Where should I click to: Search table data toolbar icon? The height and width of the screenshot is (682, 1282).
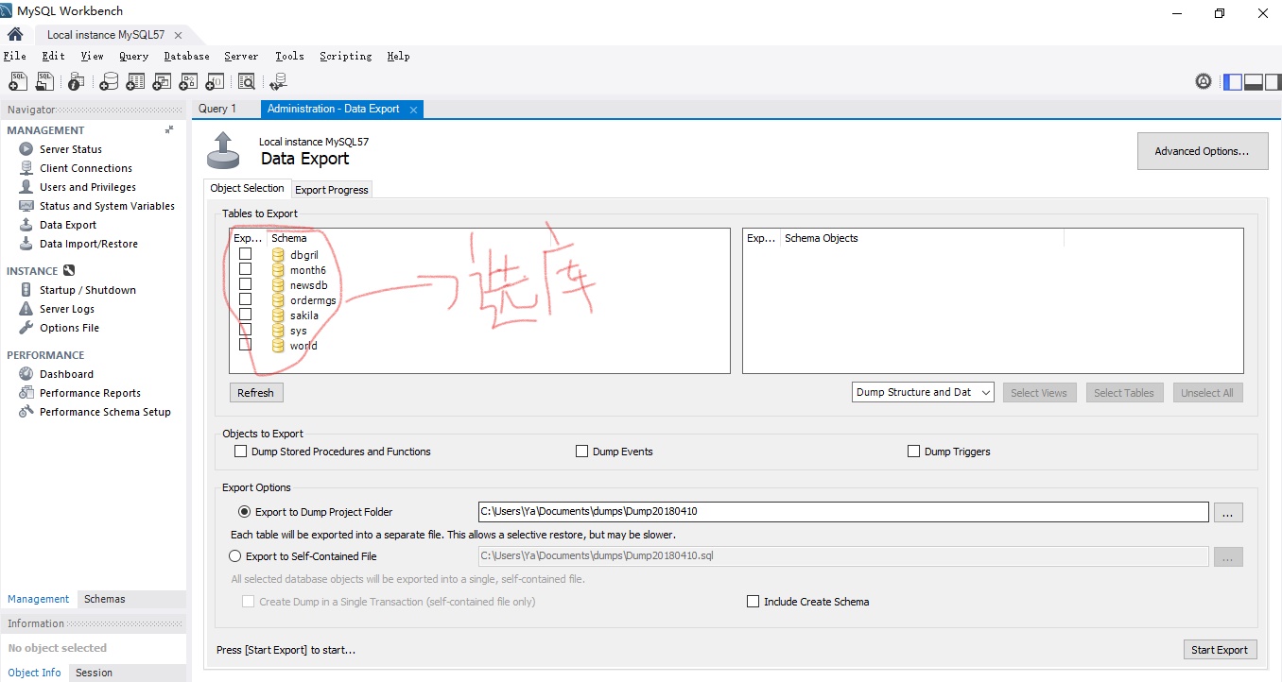coord(247,81)
